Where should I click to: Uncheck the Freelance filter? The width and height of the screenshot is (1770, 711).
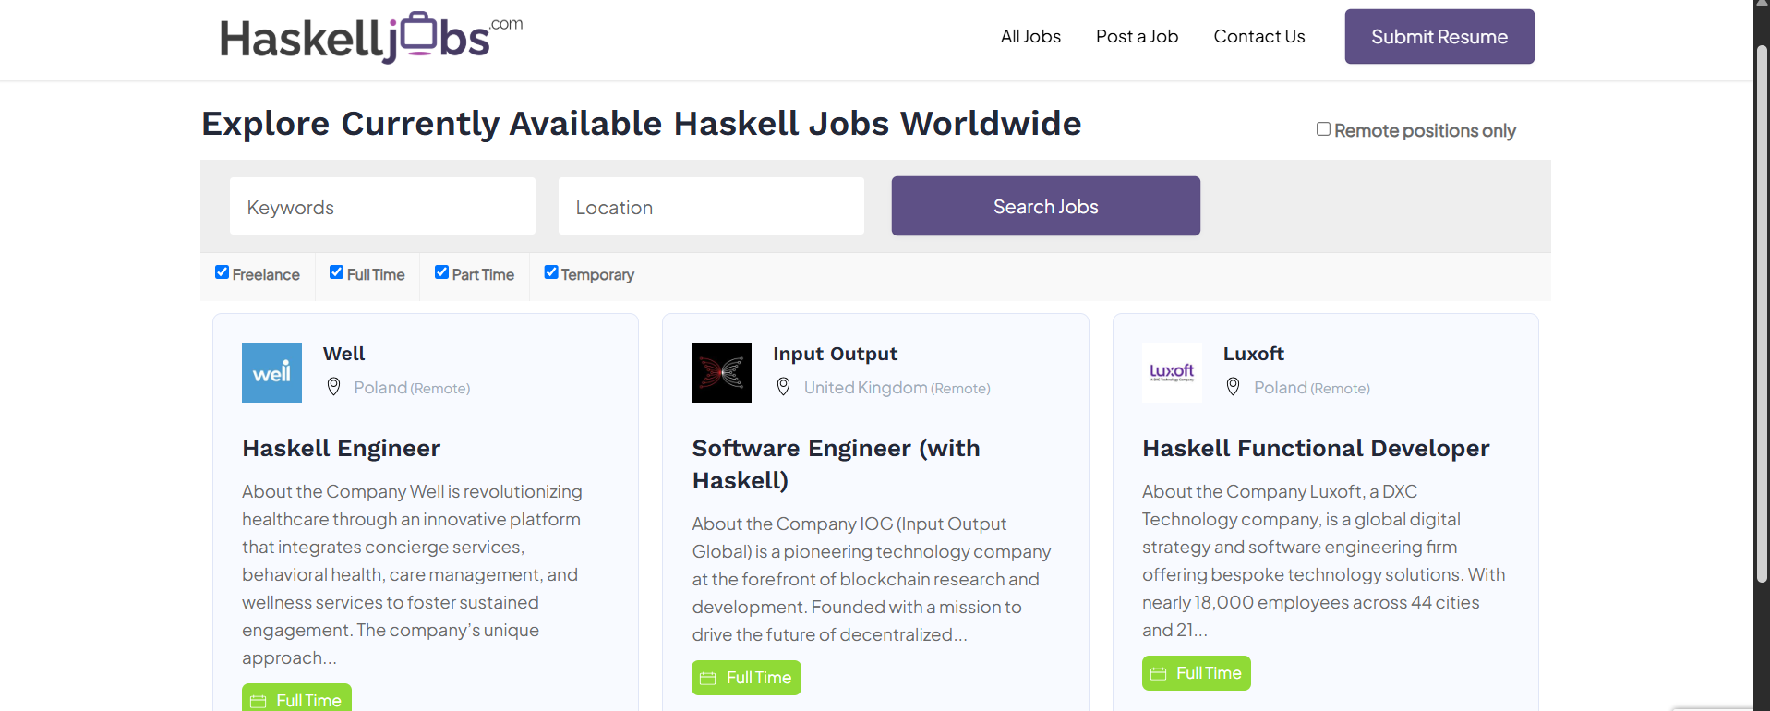pyautogui.click(x=223, y=272)
